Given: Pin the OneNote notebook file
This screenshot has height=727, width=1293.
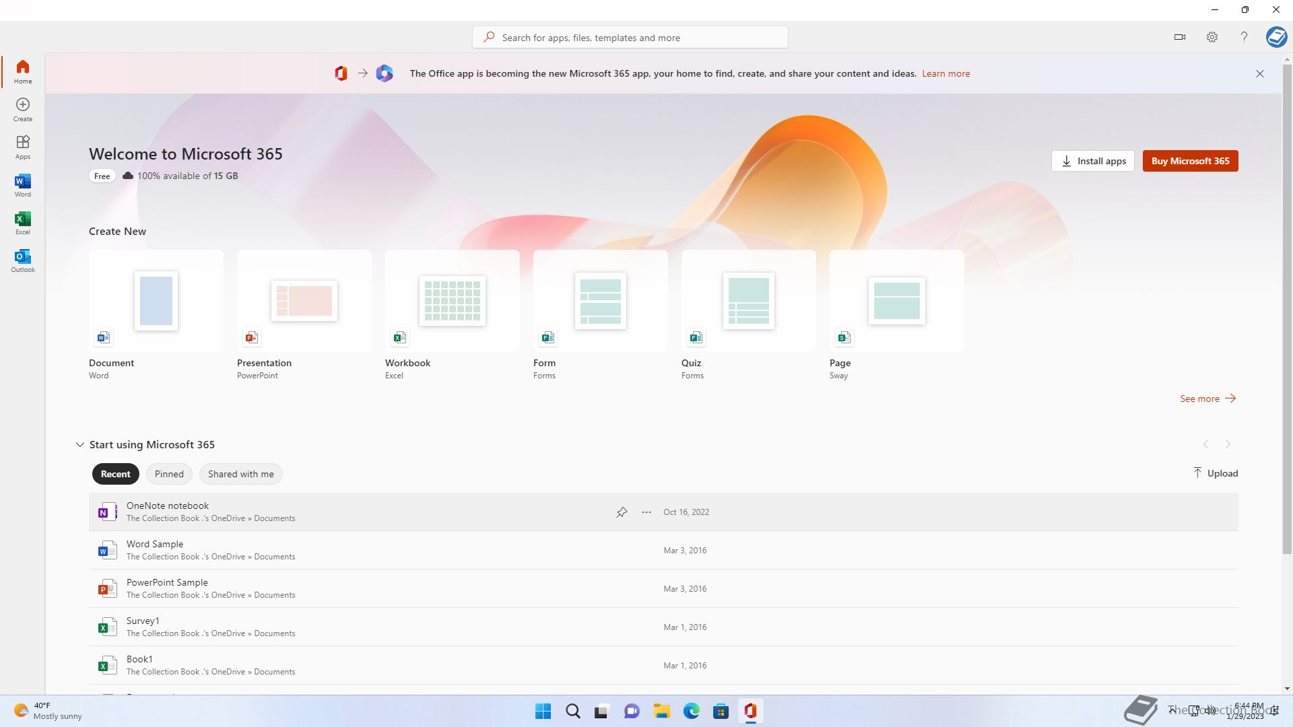Looking at the screenshot, I should (621, 512).
